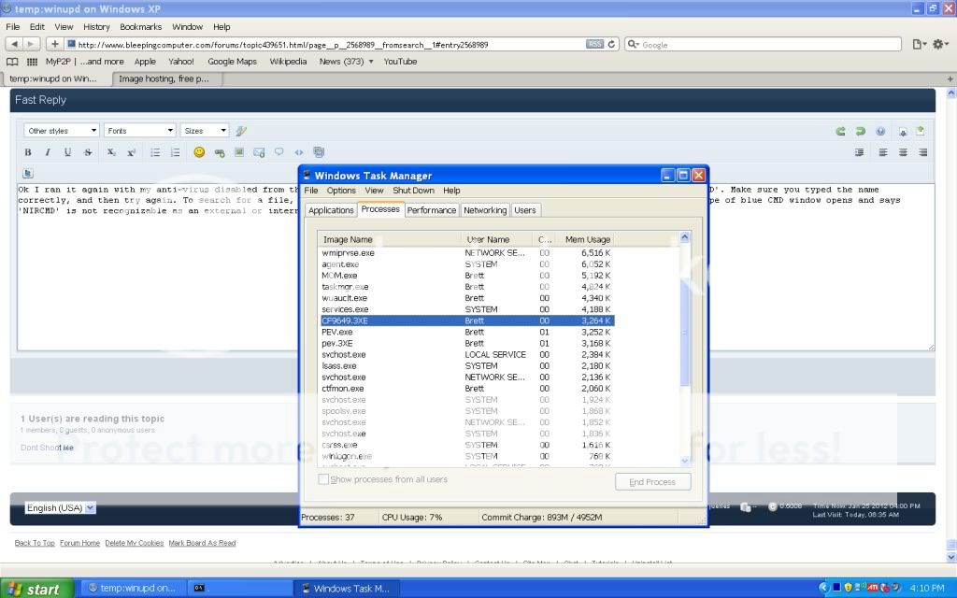Apply Underline formatting in editor
The height and width of the screenshot is (598, 957).
(x=68, y=152)
